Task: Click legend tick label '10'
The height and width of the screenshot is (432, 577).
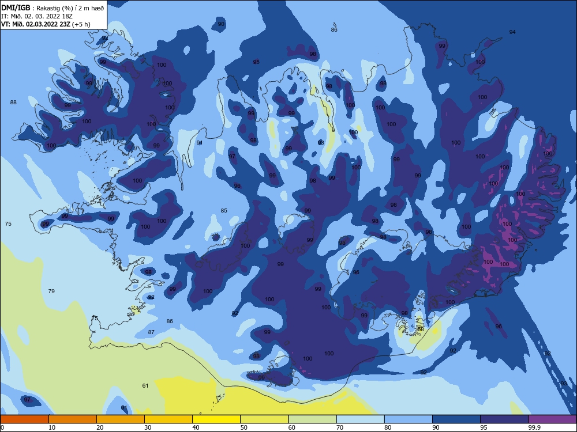Action: coord(52,427)
